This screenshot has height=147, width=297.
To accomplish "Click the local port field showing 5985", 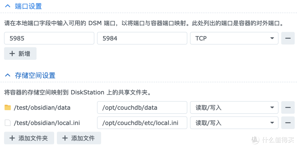I will pyautogui.click(x=49, y=38).
